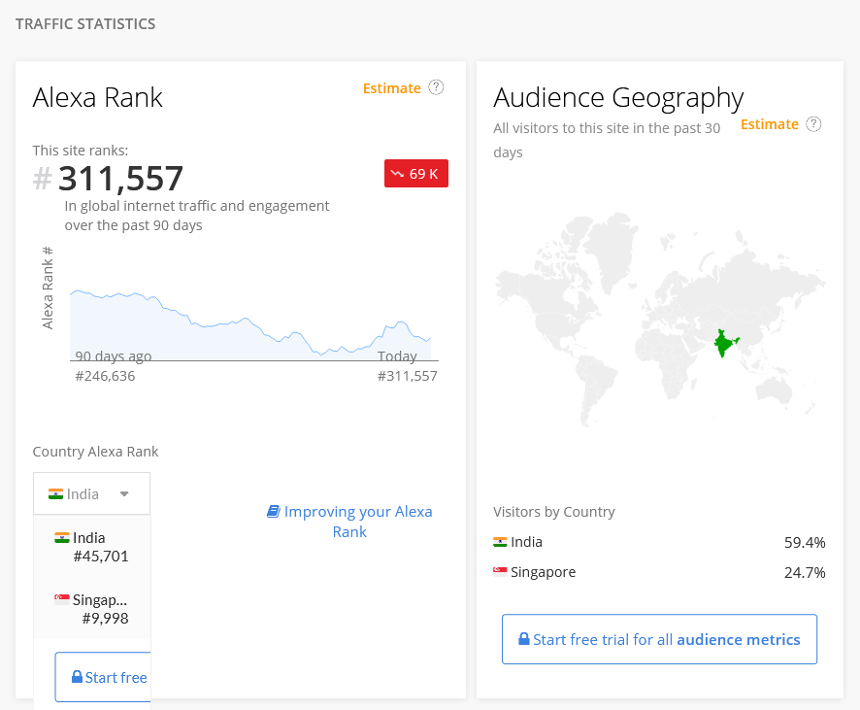
Task: Click the lock icon in the Start free button
Action: (x=77, y=677)
